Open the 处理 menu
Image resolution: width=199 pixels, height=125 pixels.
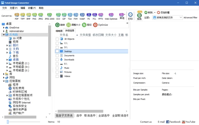[x=14, y=8]
